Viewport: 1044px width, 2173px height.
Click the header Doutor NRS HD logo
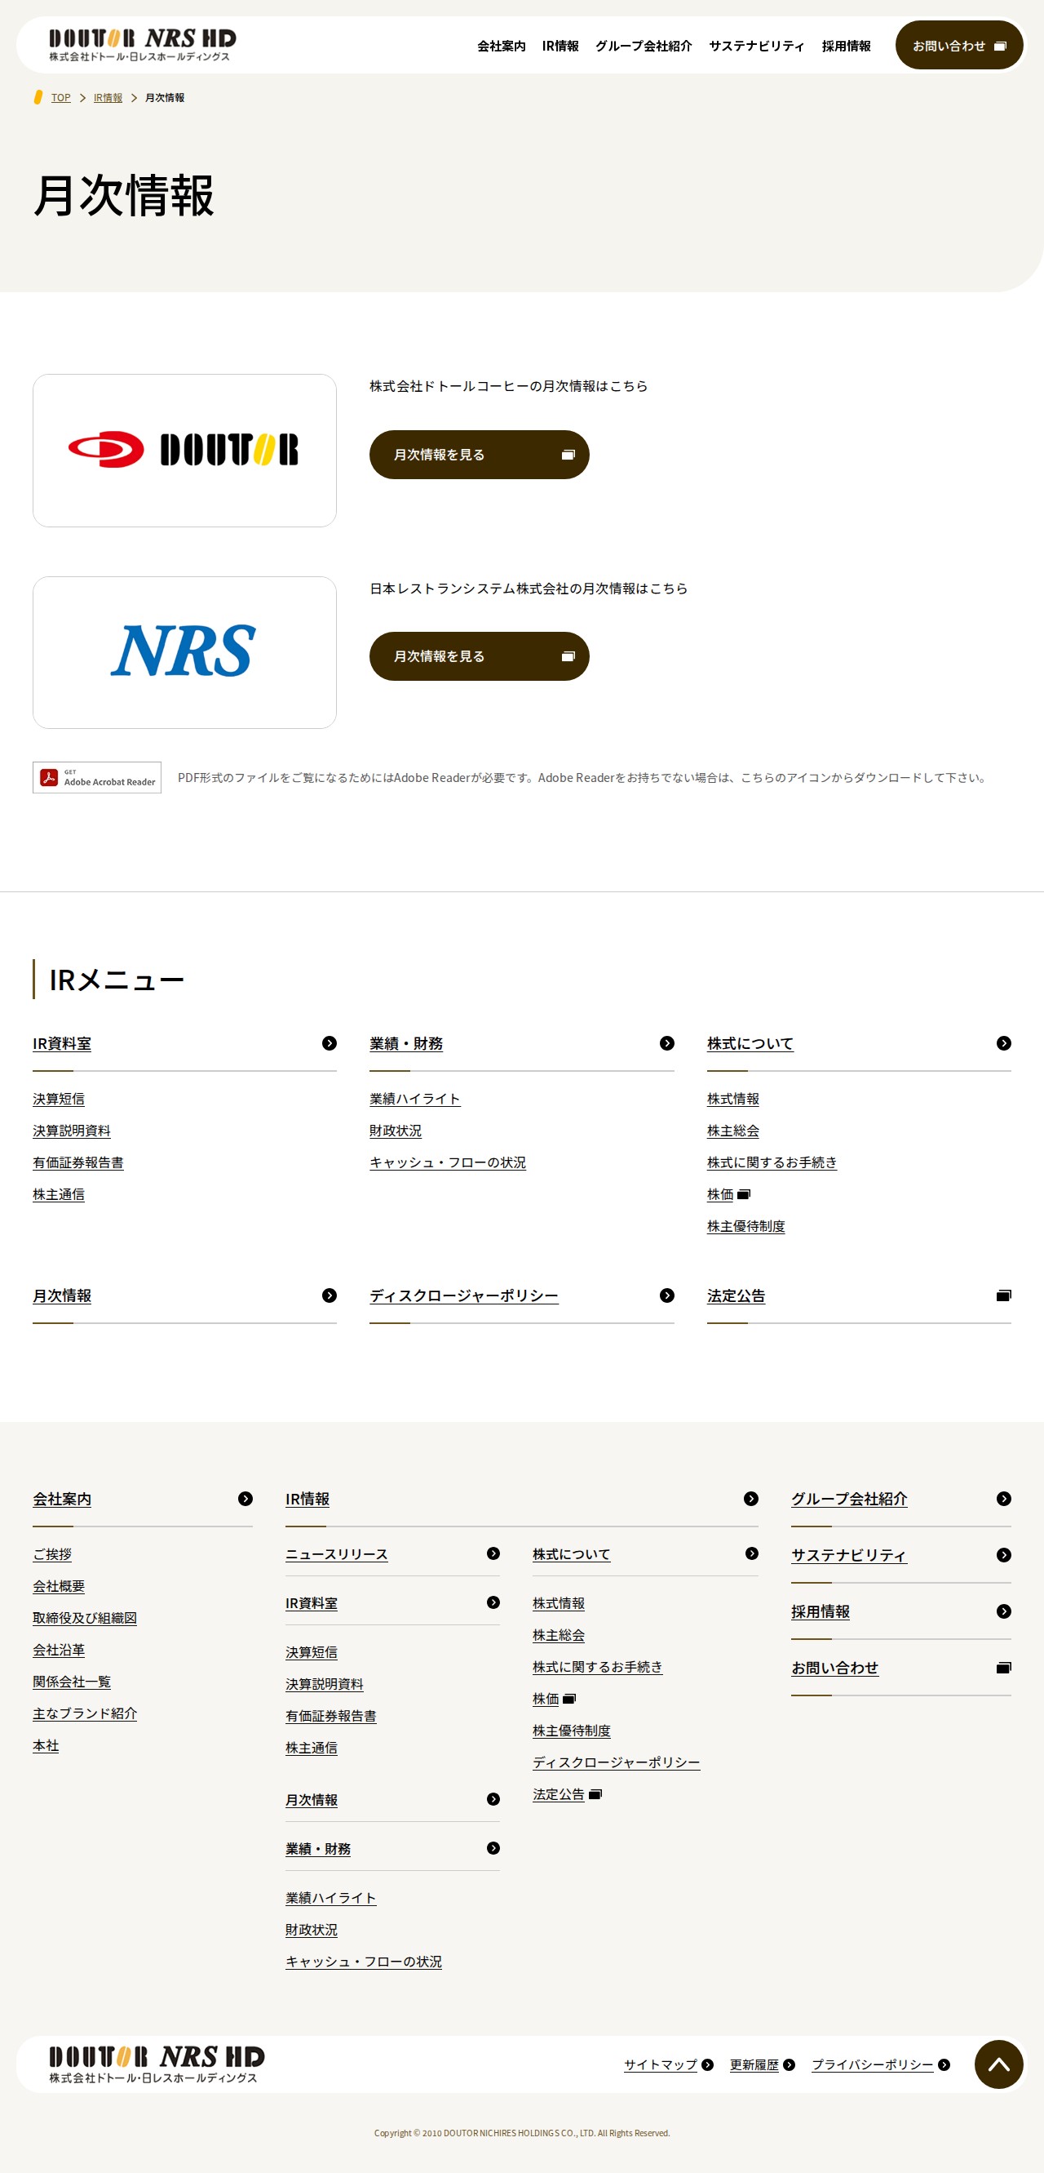[143, 45]
